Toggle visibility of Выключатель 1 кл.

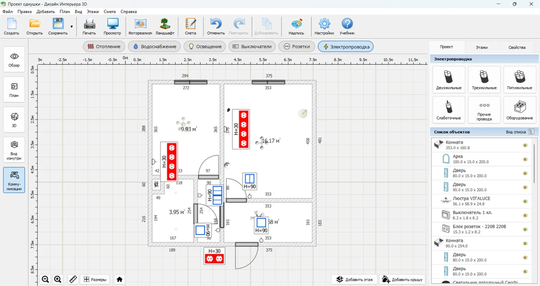pyautogui.click(x=525, y=215)
